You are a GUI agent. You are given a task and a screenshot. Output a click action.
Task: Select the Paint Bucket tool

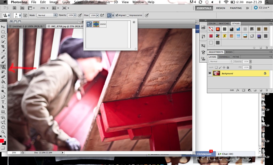click(3, 81)
